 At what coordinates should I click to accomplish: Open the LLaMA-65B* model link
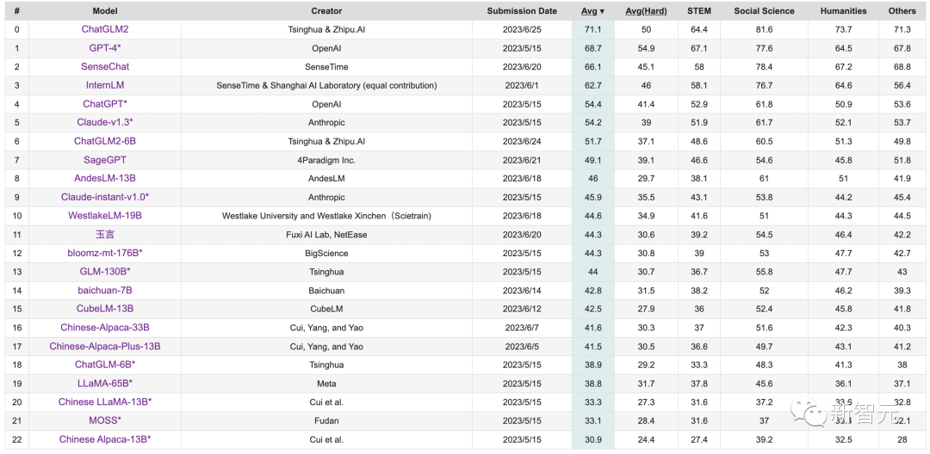coord(105,383)
